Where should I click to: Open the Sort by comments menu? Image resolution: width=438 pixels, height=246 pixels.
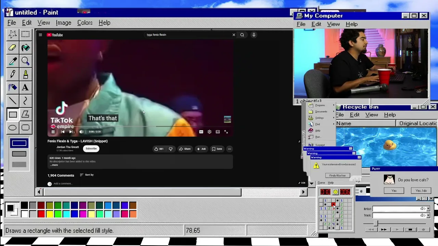point(87,175)
